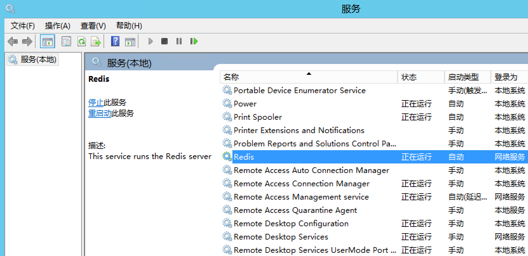Click the 重启动 link to restart Redis

pyautogui.click(x=100, y=113)
